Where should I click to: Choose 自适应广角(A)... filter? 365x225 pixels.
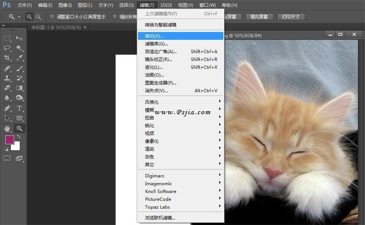pos(180,51)
